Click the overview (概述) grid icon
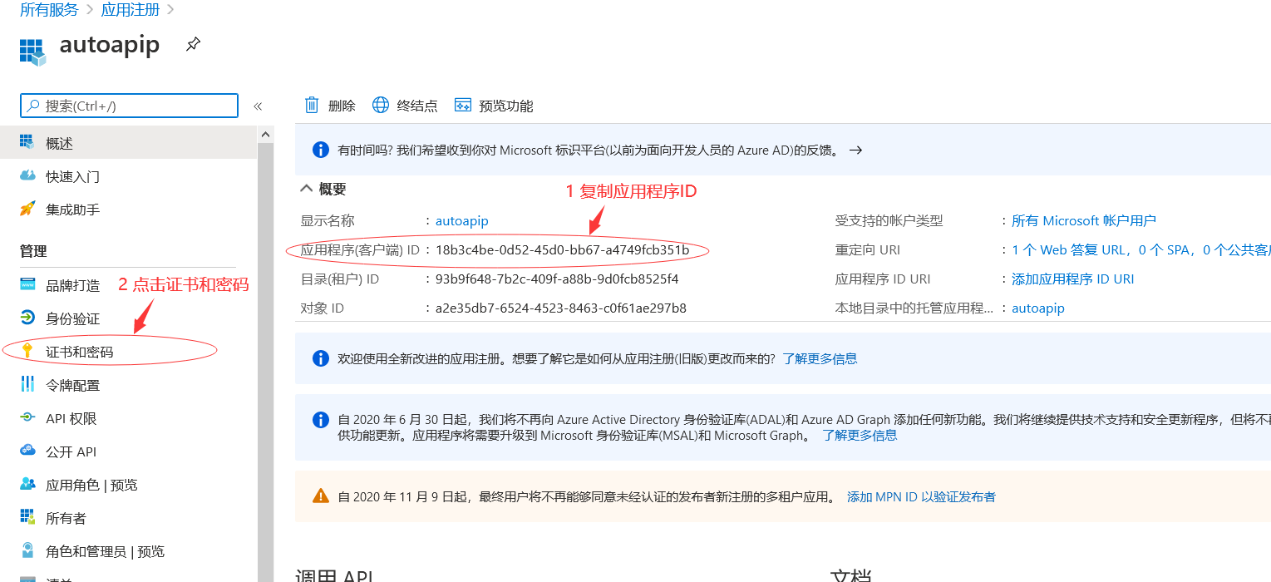Screen dimensions: 1271x582 coord(27,143)
